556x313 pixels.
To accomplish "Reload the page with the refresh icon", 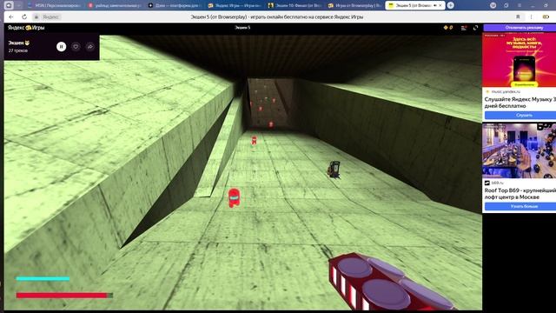I will point(24,17).
